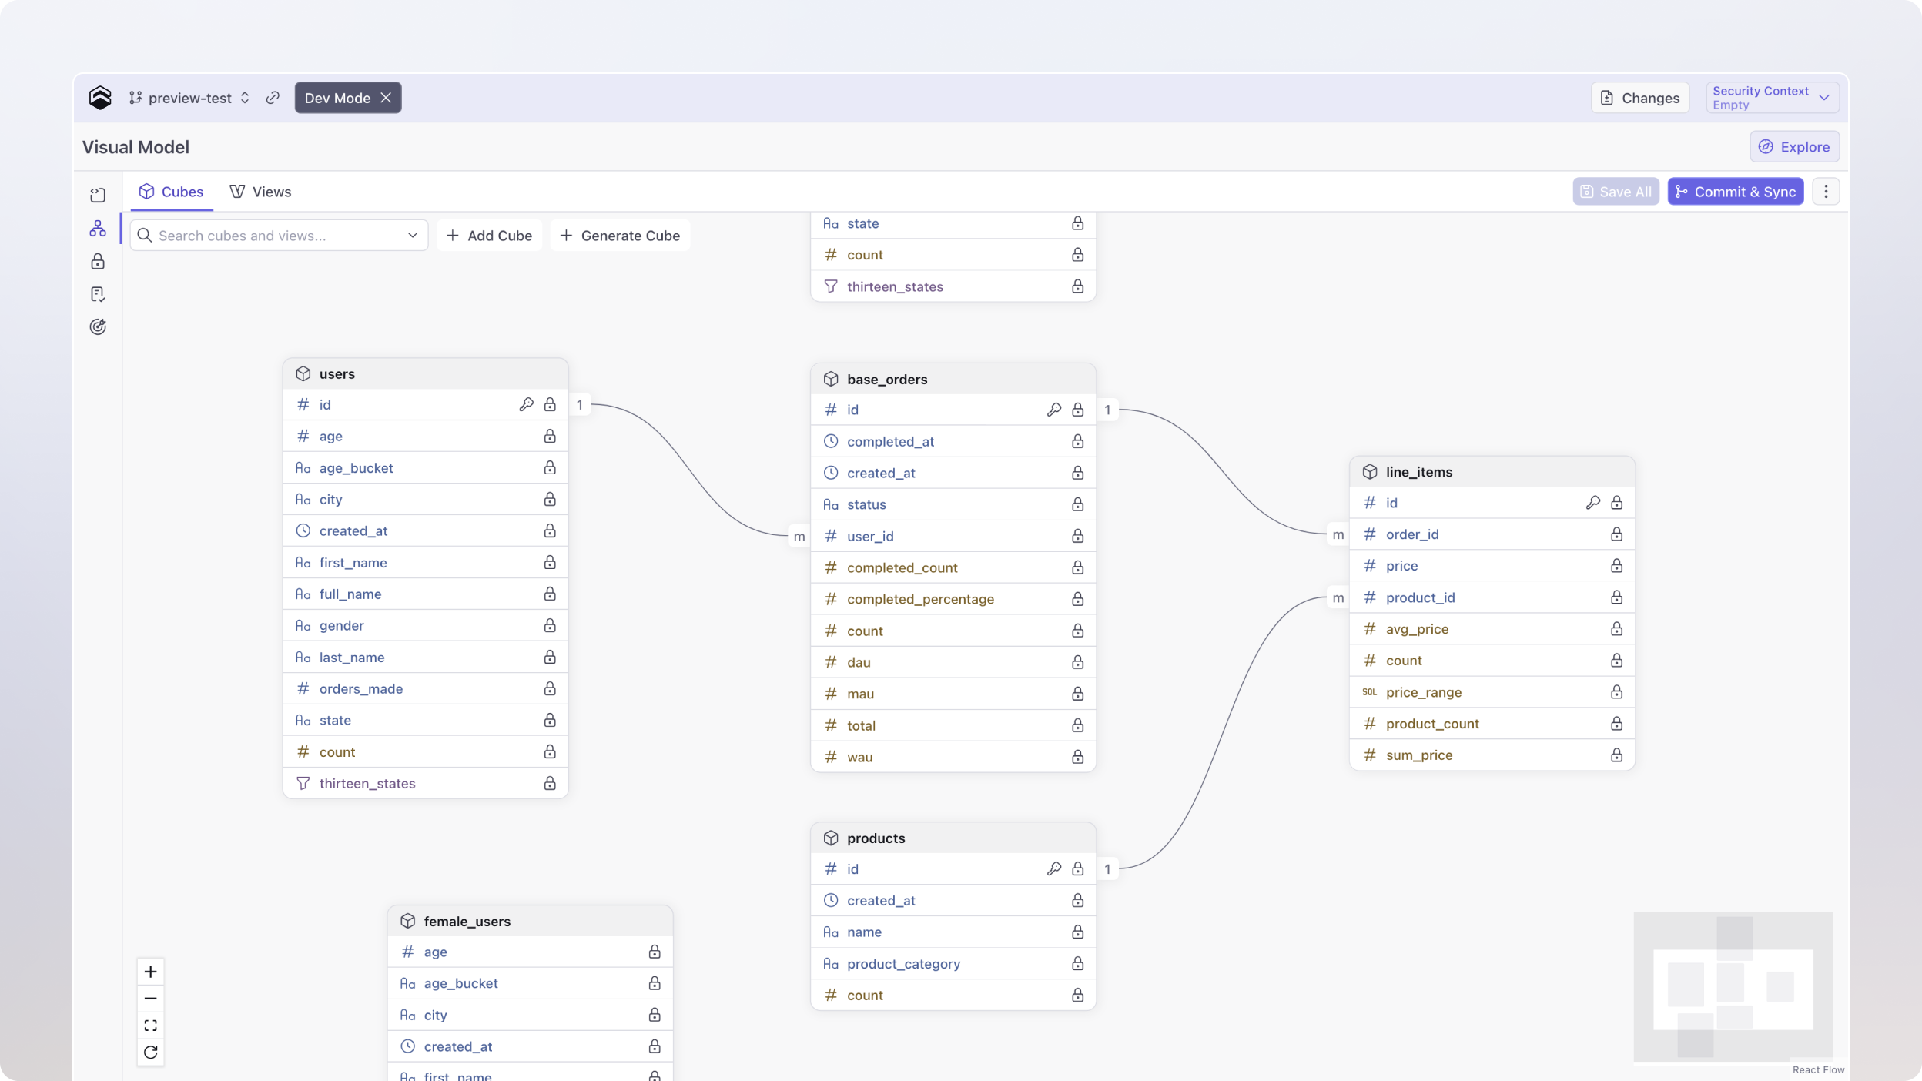The image size is (1922, 1081).
Task: Click Add Cube button
Action: pyautogui.click(x=489, y=236)
